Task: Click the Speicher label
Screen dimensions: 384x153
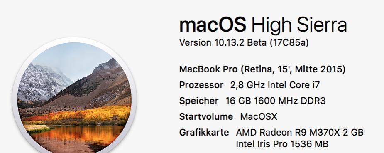Action: click(198, 101)
